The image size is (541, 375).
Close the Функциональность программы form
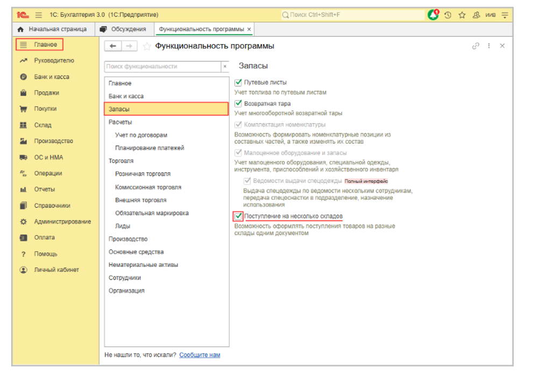coord(502,46)
